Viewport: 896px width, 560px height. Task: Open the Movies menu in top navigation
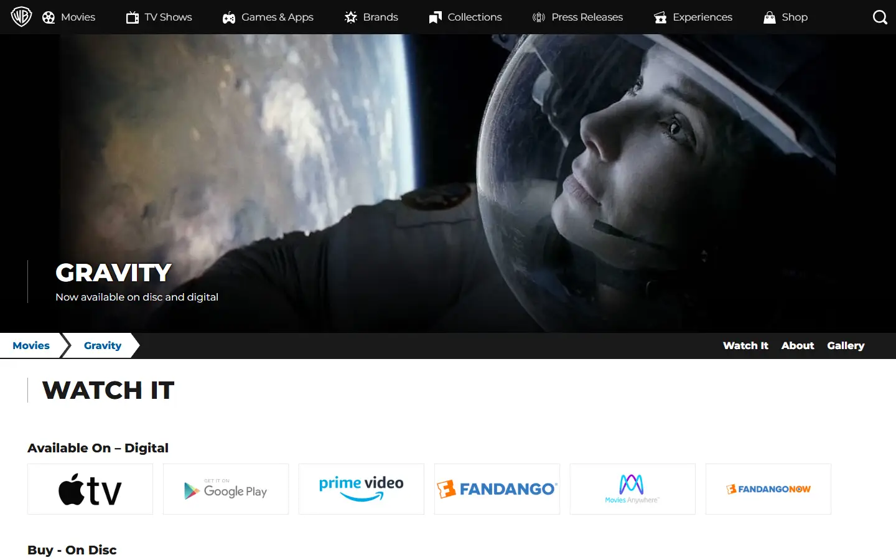coord(78,17)
